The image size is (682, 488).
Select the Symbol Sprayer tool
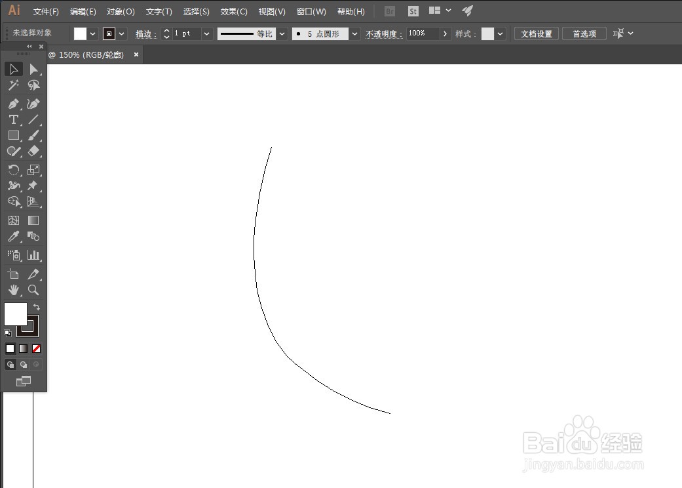14,255
